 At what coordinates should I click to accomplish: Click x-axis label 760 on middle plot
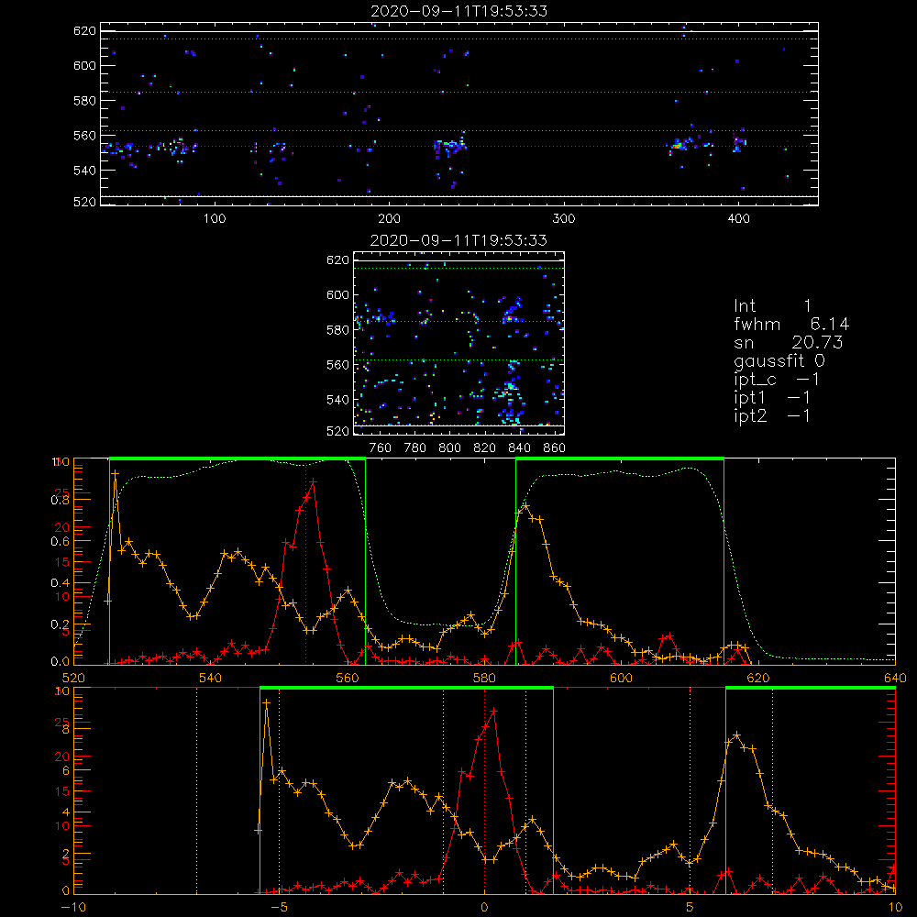point(381,448)
